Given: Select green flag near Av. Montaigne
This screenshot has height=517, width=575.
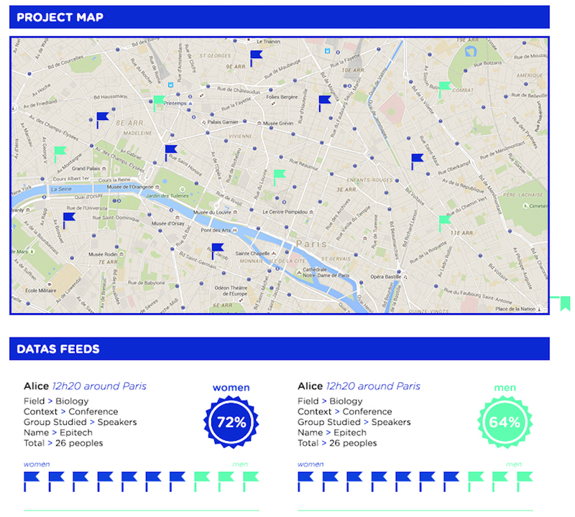Looking at the screenshot, I should tap(60, 154).
